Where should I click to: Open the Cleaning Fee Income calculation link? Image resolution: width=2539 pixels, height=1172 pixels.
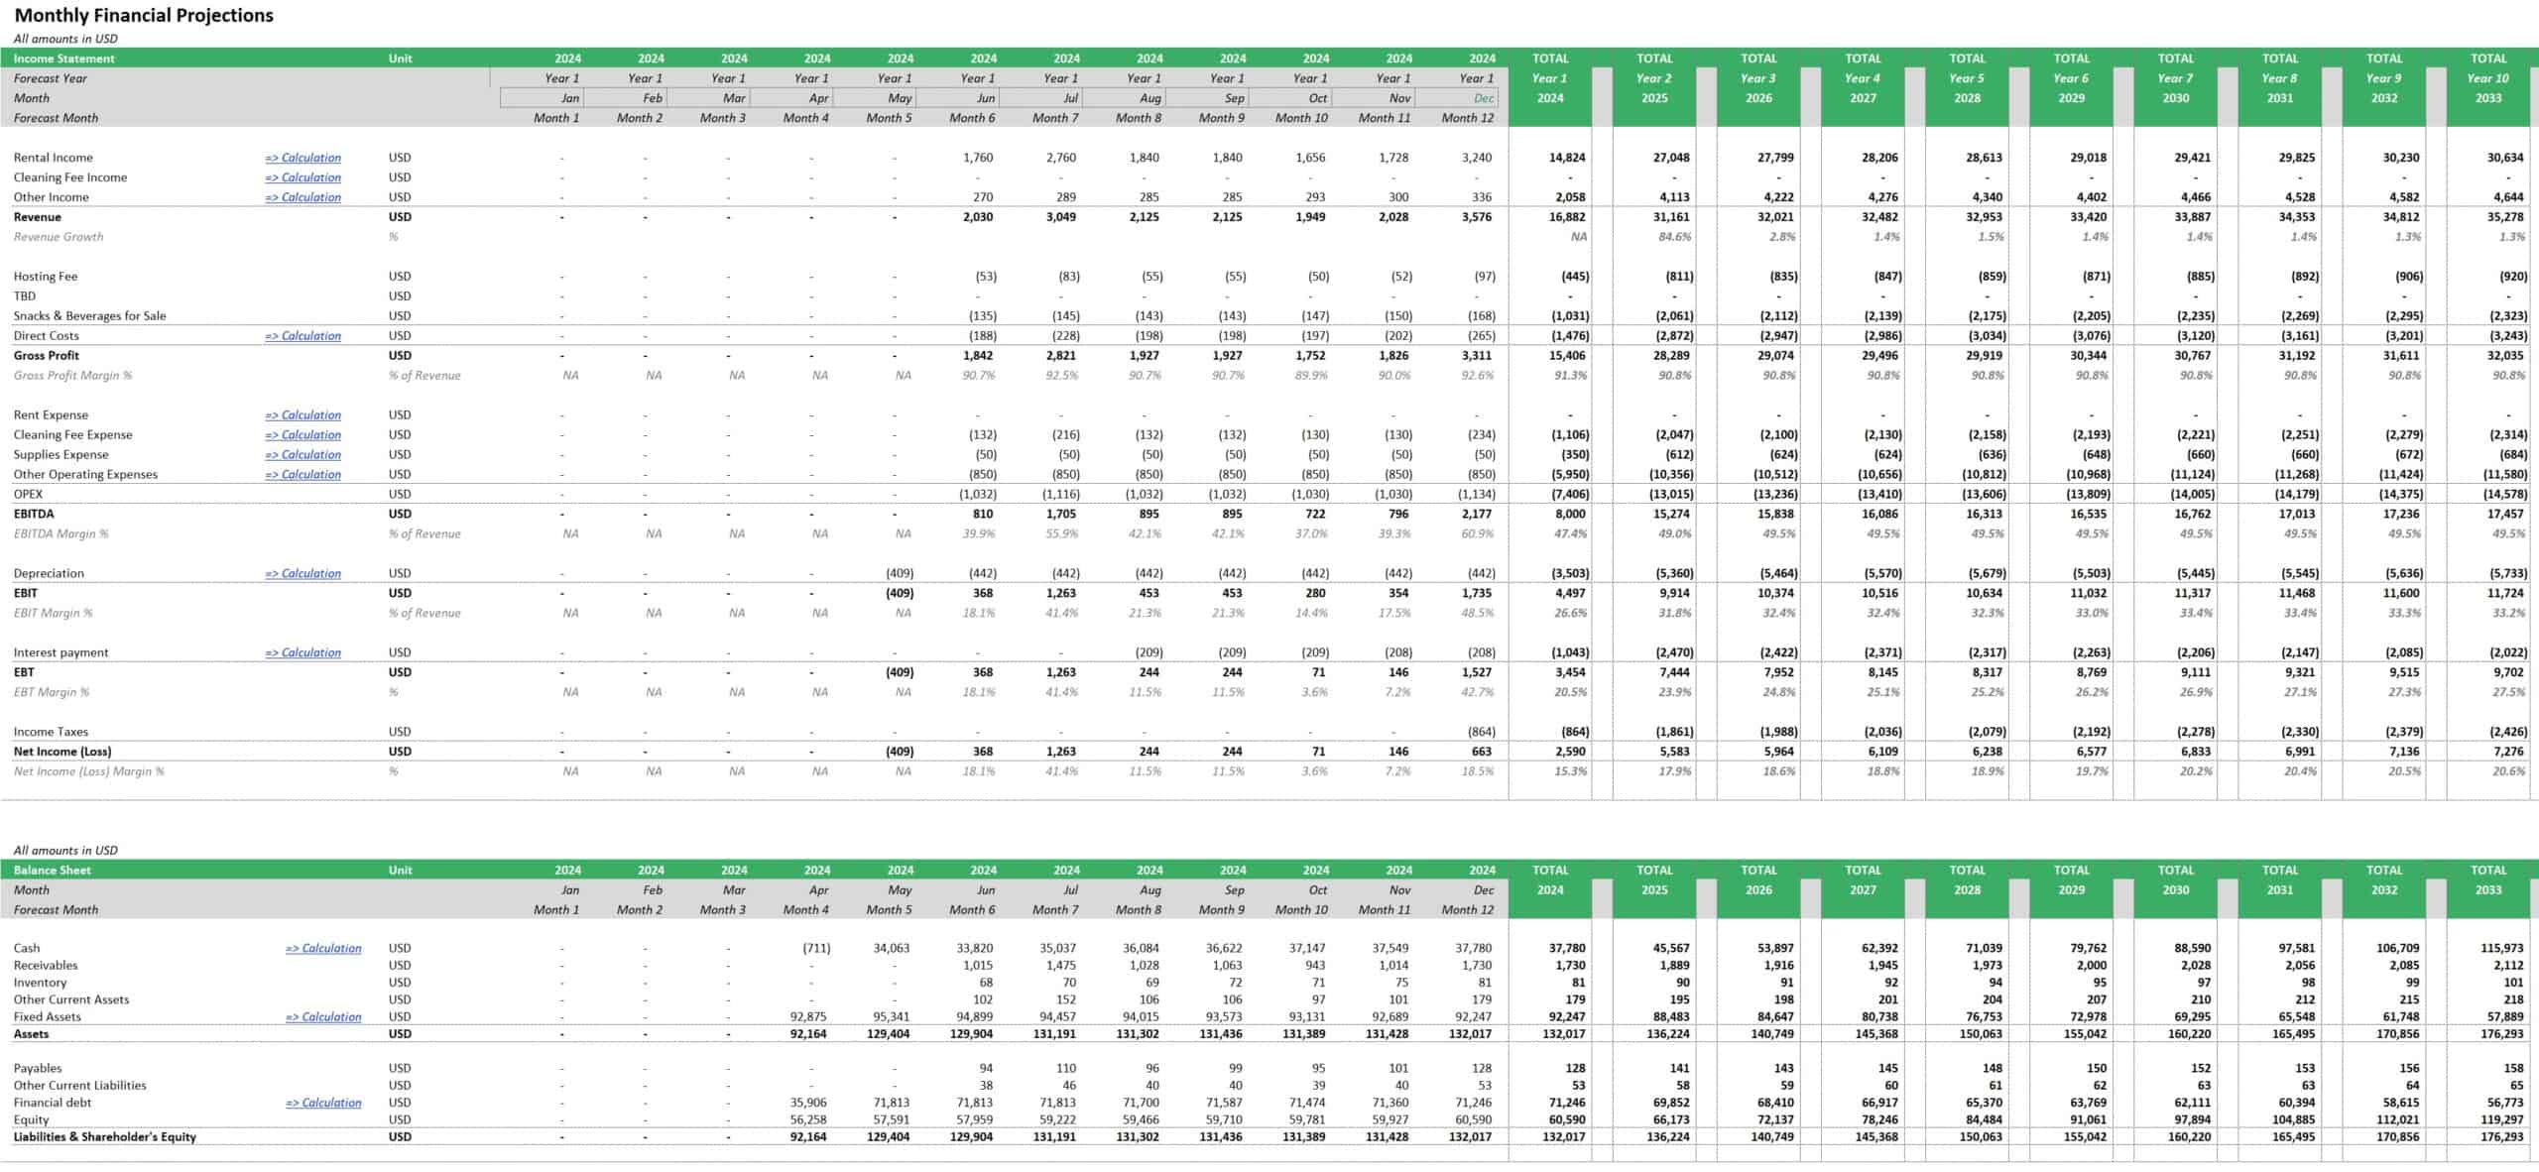[x=302, y=177]
